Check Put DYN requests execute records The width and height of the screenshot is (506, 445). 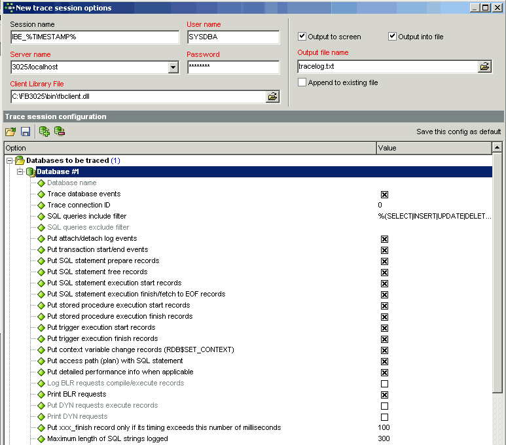384,406
